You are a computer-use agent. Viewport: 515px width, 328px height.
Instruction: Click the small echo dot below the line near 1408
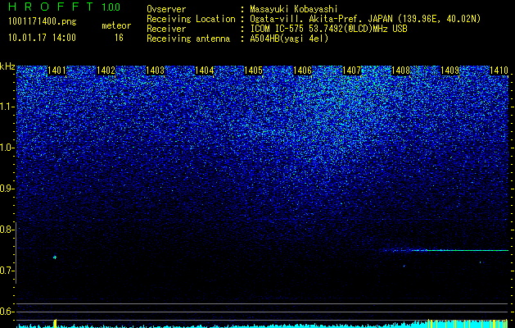404,266
